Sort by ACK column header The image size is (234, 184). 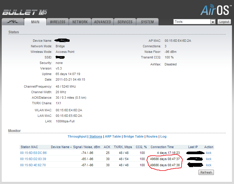point(107,147)
